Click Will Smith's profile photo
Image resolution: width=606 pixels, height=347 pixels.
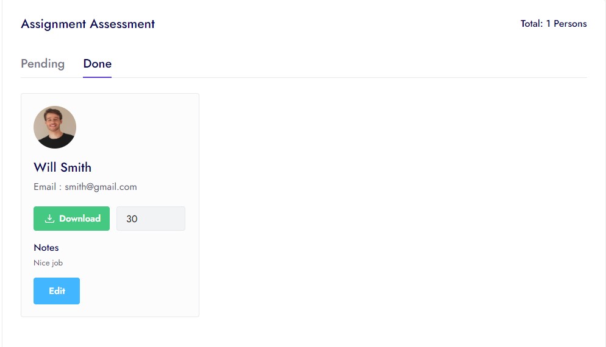coord(55,127)
